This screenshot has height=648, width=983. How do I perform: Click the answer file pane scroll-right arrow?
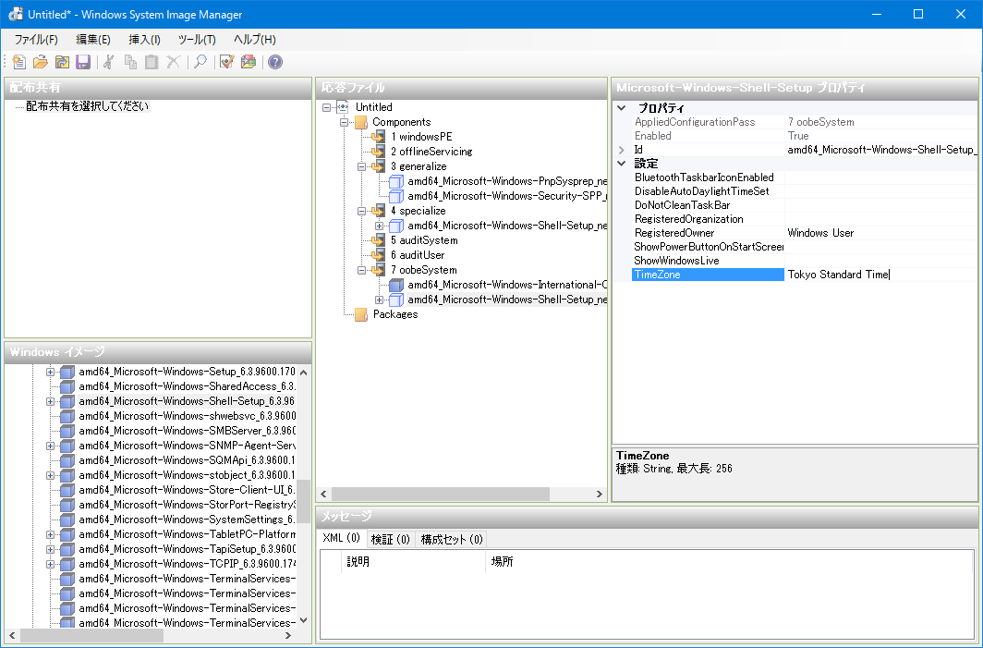600,495
